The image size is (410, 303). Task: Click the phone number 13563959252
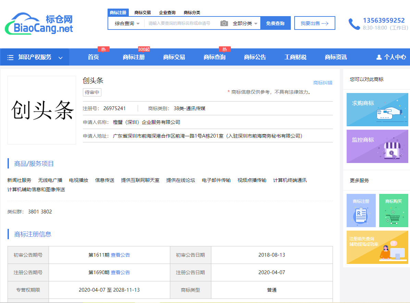(x=384, y=21)
